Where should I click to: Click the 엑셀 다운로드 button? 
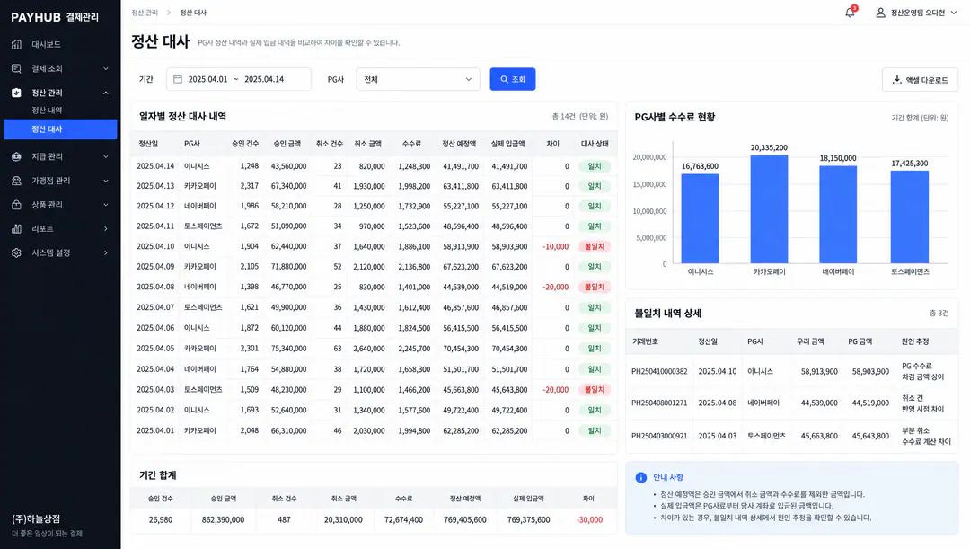[x=920, y=80]
